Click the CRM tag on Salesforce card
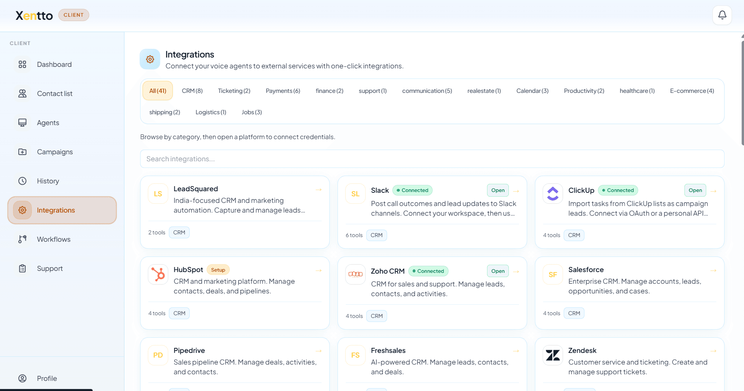744x391 pixels. 574,313
